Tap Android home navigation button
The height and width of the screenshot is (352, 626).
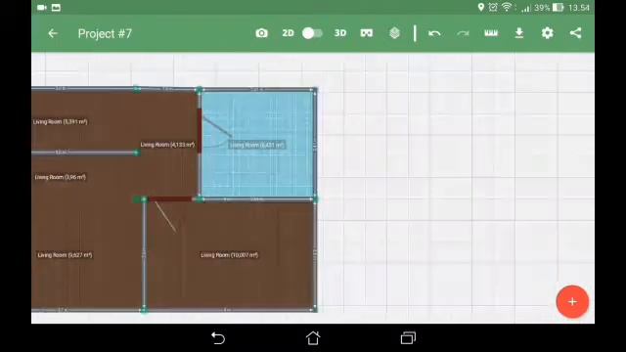pos(313,338)
